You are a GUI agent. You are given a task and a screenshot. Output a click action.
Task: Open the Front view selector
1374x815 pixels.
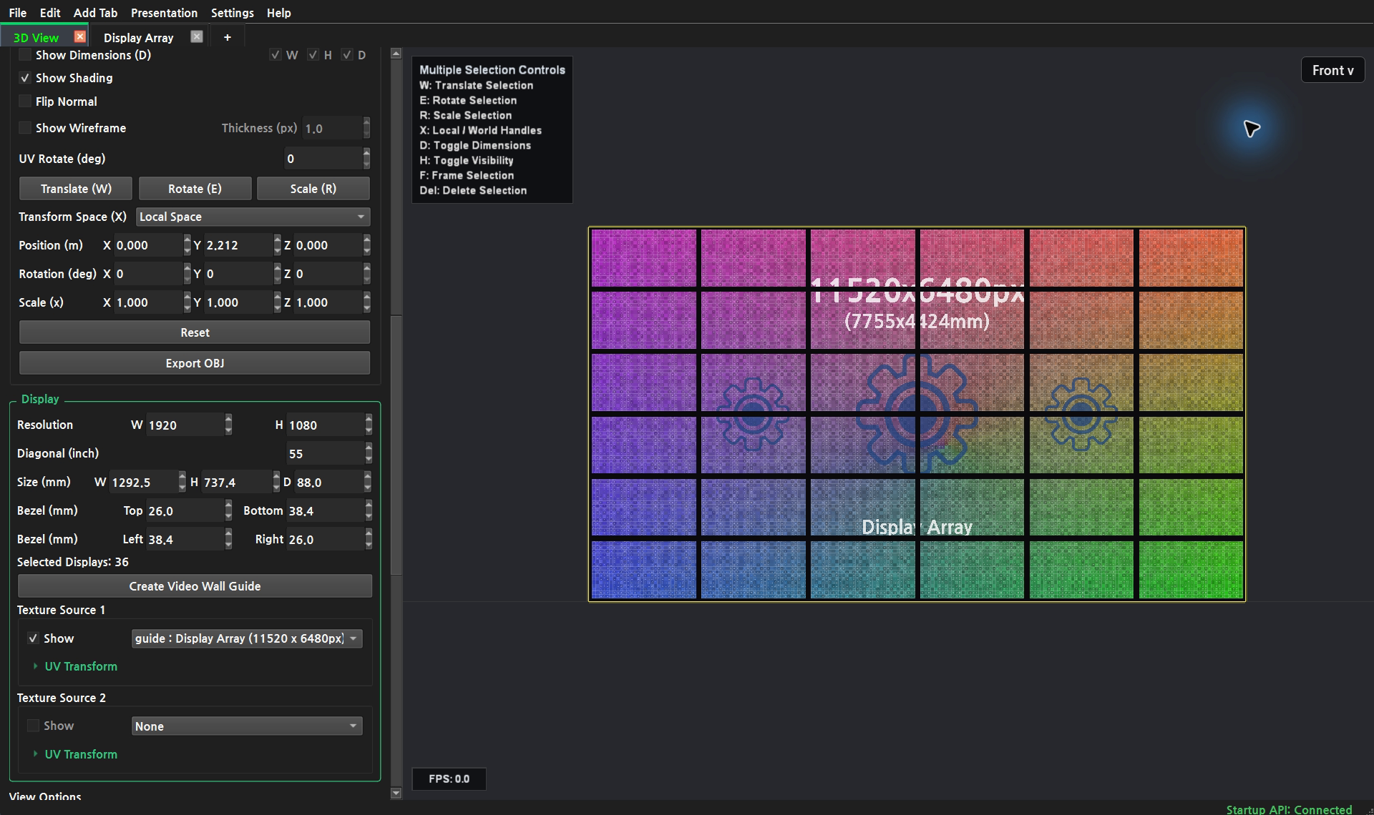point(1332,70)
